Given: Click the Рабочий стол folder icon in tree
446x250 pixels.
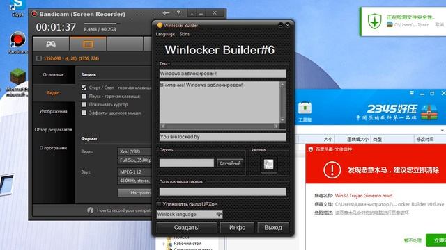Looking at the screenshot, I should tap(169, 244).
